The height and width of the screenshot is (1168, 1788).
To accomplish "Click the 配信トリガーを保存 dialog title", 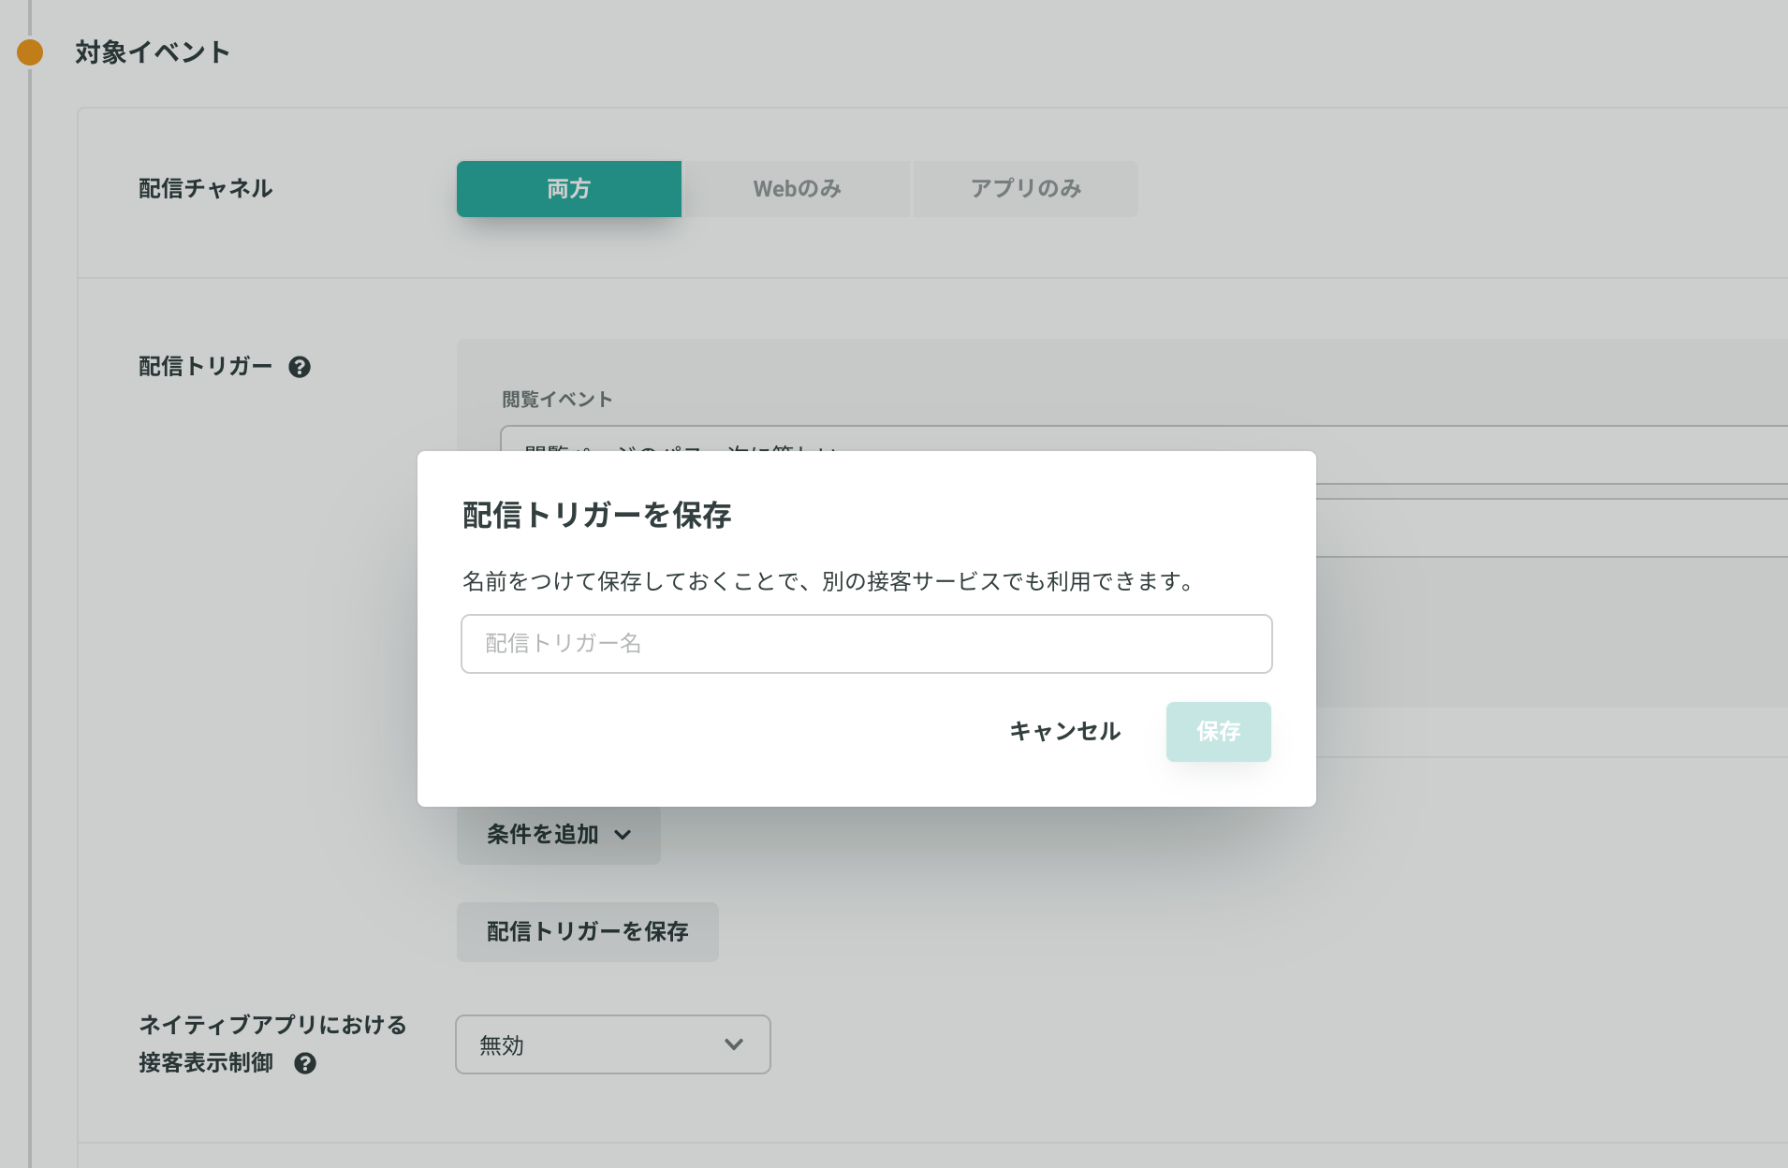I will point(596,515).
